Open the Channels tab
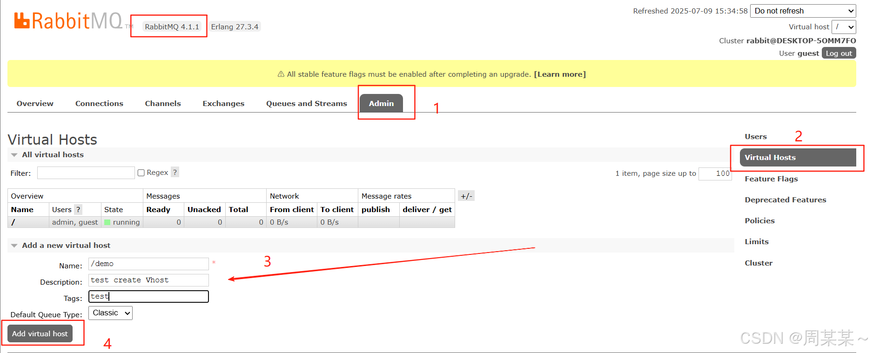This screenshot has height=353, width=873. pos(163,103)
